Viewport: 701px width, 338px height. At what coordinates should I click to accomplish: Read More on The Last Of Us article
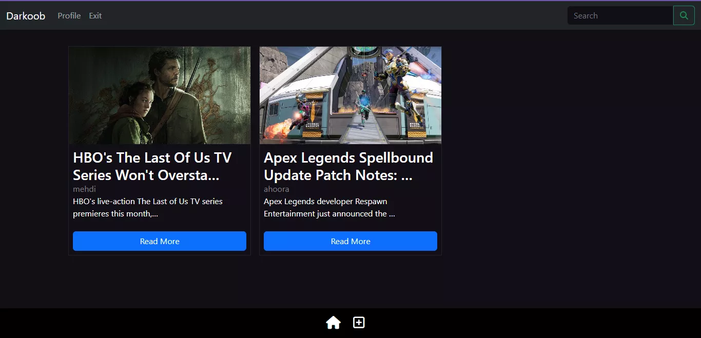pyautogui.click(x=160, y=241)
